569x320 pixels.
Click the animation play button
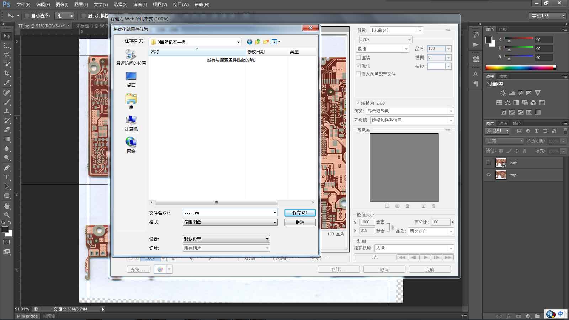[x=425, y=257]
